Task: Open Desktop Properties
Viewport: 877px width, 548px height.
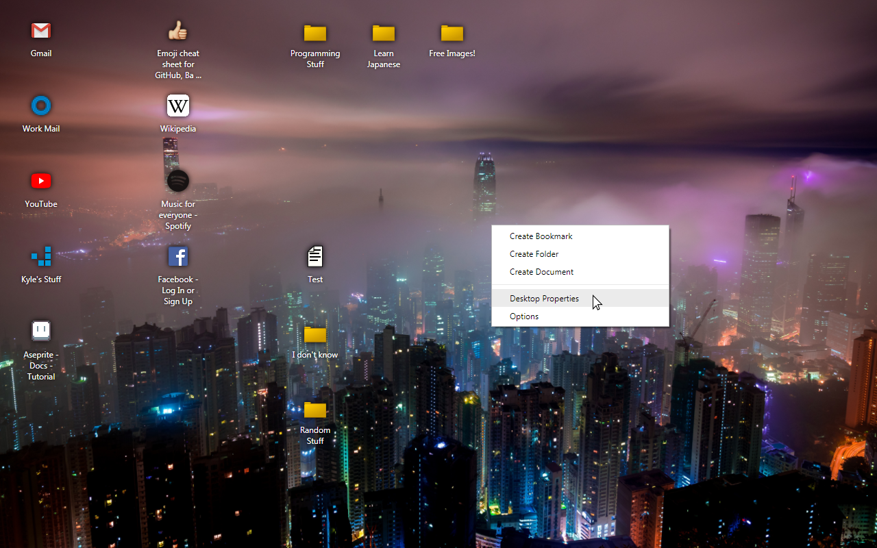Action: click(544, 298)
